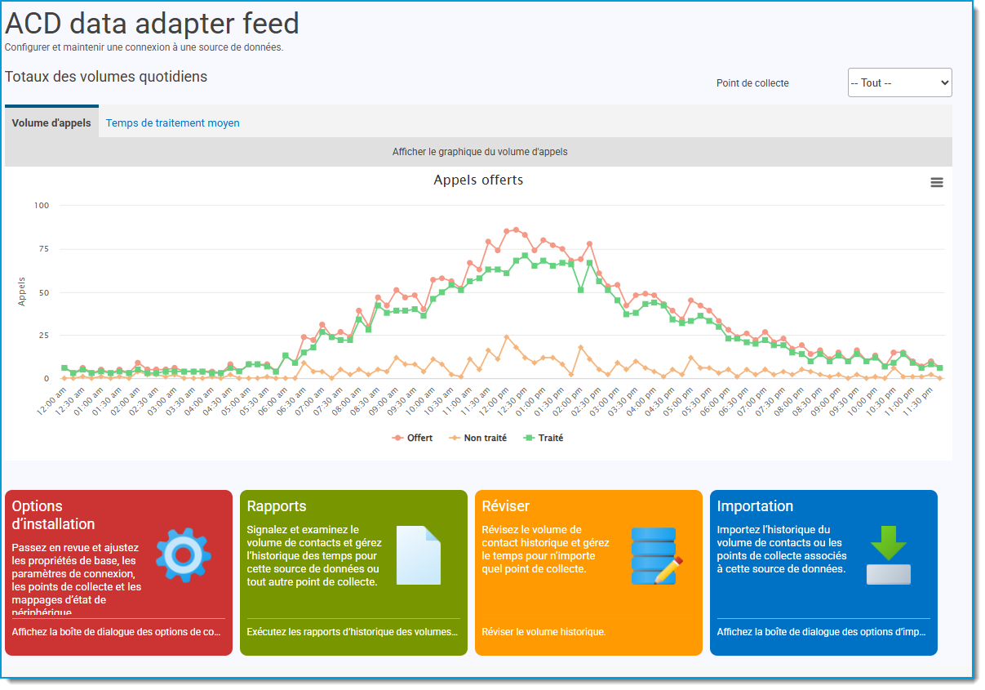Open the Importation tile heading

tap(755, 506)
